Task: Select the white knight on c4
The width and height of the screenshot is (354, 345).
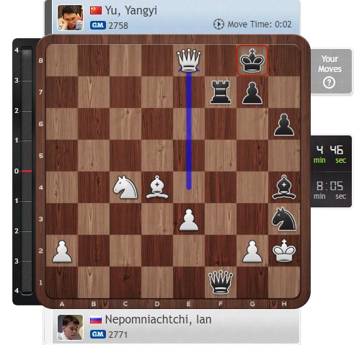Action: (x=125, y=187)
